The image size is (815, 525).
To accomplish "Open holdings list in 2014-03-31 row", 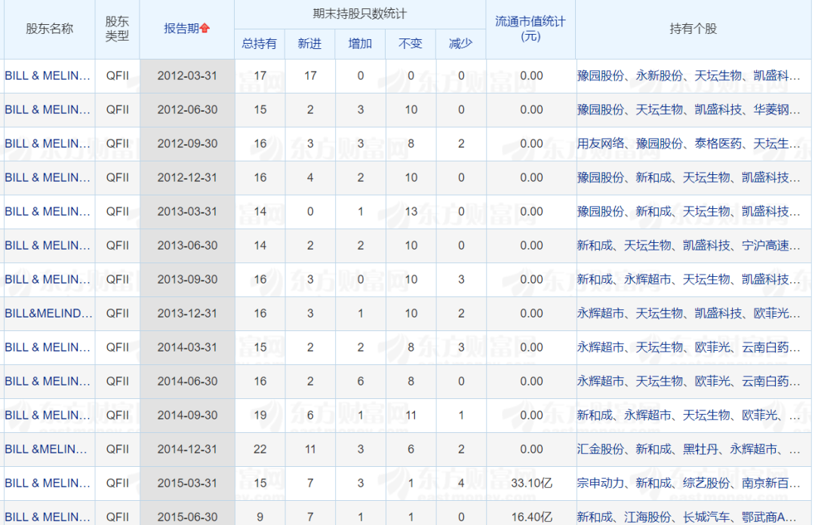I will pos(689,348).
